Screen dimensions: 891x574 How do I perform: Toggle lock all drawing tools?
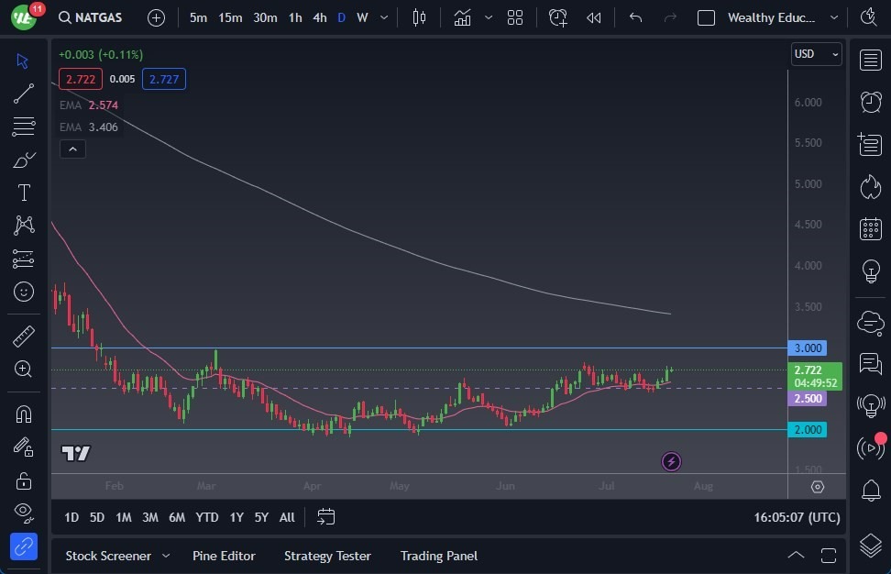(24, 480)
